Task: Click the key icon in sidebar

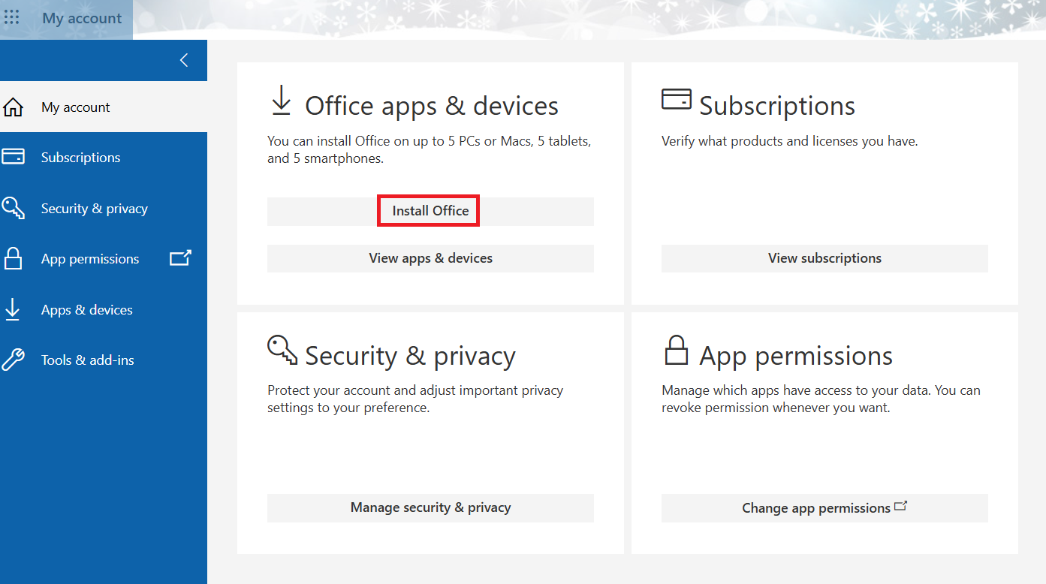Action: [x=13, y=208]
